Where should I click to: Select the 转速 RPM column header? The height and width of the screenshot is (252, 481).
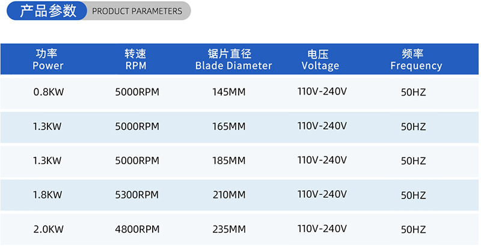click(136, 60)
